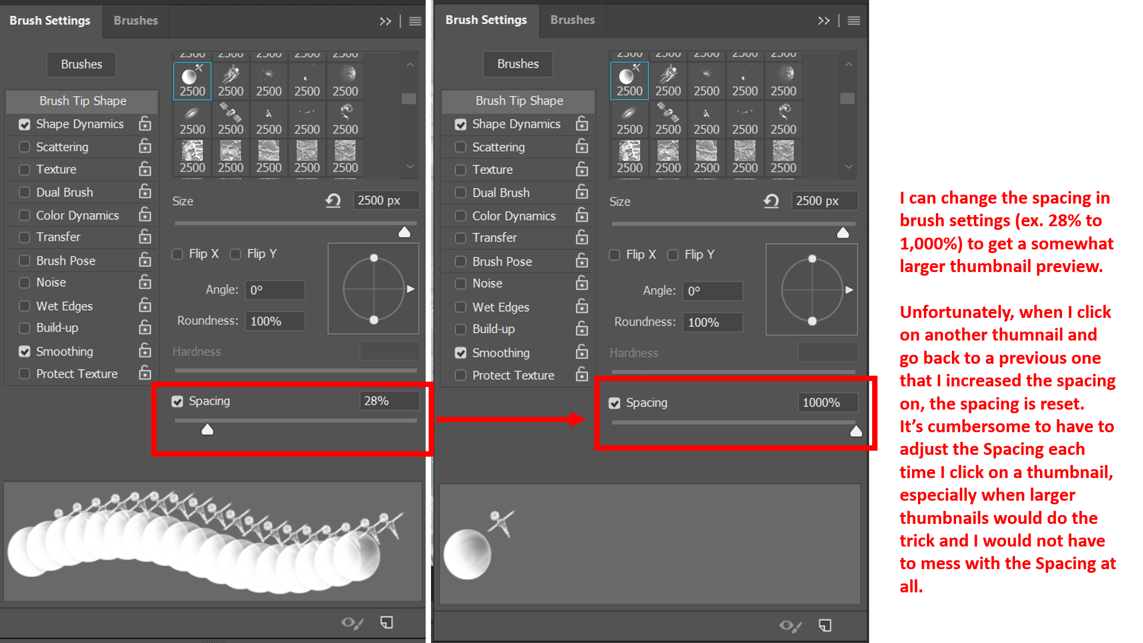Screen dimensions: 1143x643
Task: Lock the Smoothing setting
Action: tap(145, 351)
